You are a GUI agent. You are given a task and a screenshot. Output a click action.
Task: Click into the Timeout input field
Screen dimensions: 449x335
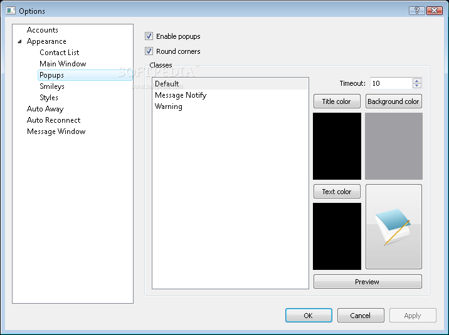(x=391, y=83)
